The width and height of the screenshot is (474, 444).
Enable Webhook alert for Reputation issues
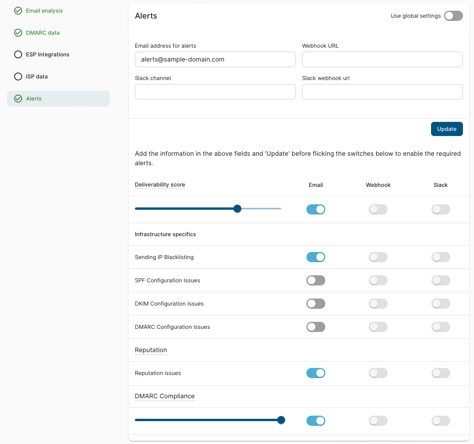point(378,373)
